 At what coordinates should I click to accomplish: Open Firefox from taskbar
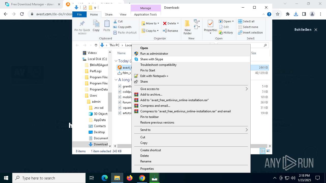click(130, 178)
